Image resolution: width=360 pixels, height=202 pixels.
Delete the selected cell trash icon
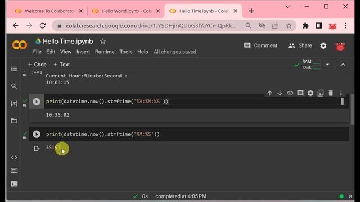(x=331, y=93)
